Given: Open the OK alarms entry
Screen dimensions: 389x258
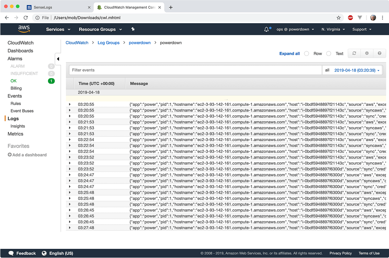Looking at the screenshot, I should [13, 81].
